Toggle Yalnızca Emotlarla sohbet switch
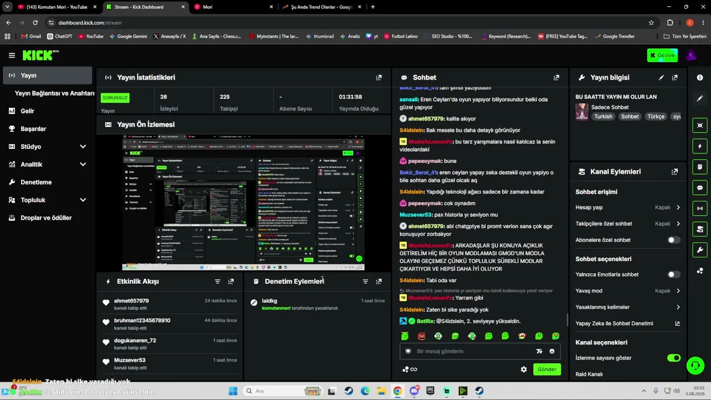The height and width of the screenshot is (400, 711). click(673, 274)
